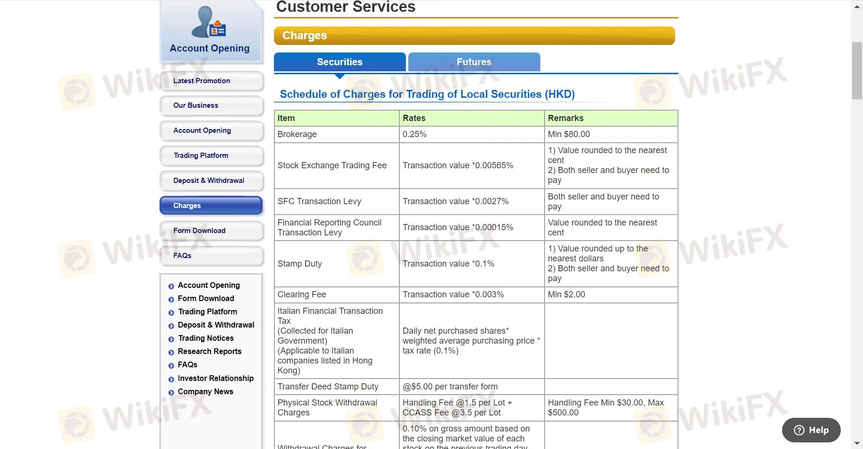Open Deposit & Withdrawal sidebar button

tap(211, 181)
